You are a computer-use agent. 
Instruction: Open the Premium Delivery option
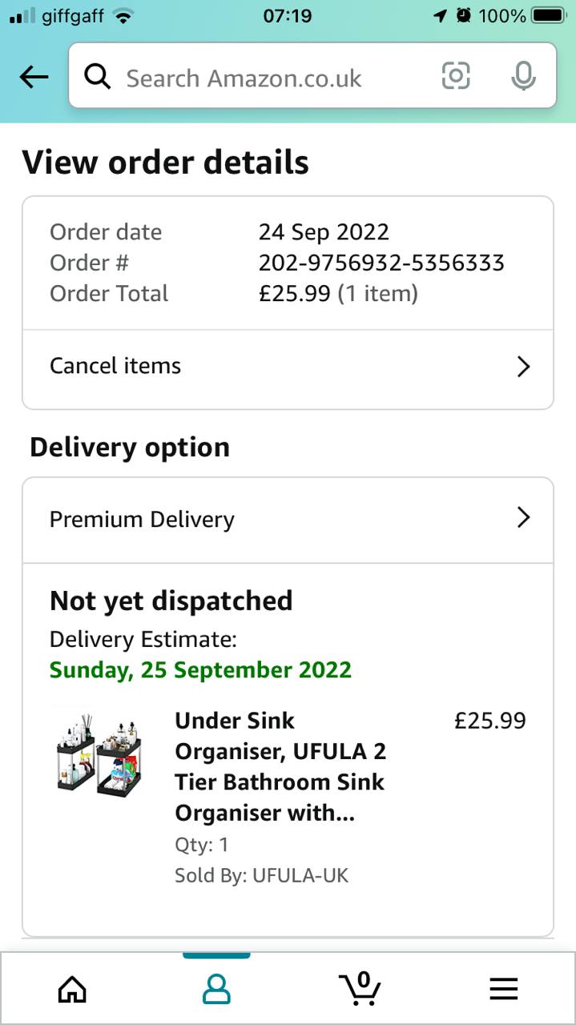click(x=143, y=519)
